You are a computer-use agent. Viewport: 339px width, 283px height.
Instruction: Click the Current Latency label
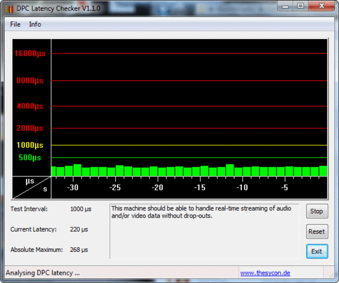pos(33,229)
